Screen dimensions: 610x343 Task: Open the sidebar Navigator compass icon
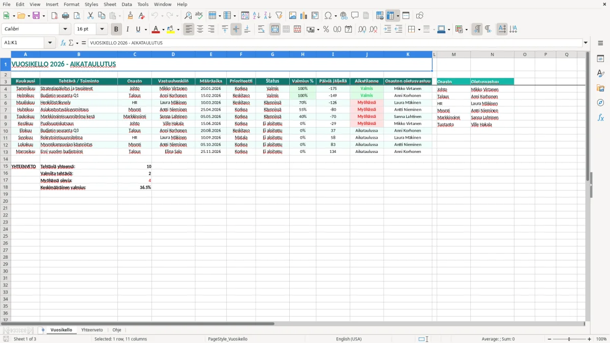(x=600, y=103)
